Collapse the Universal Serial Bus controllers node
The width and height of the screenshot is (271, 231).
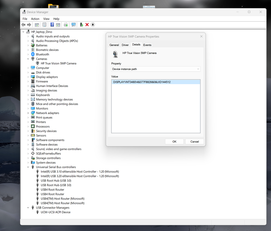[28, 167]
